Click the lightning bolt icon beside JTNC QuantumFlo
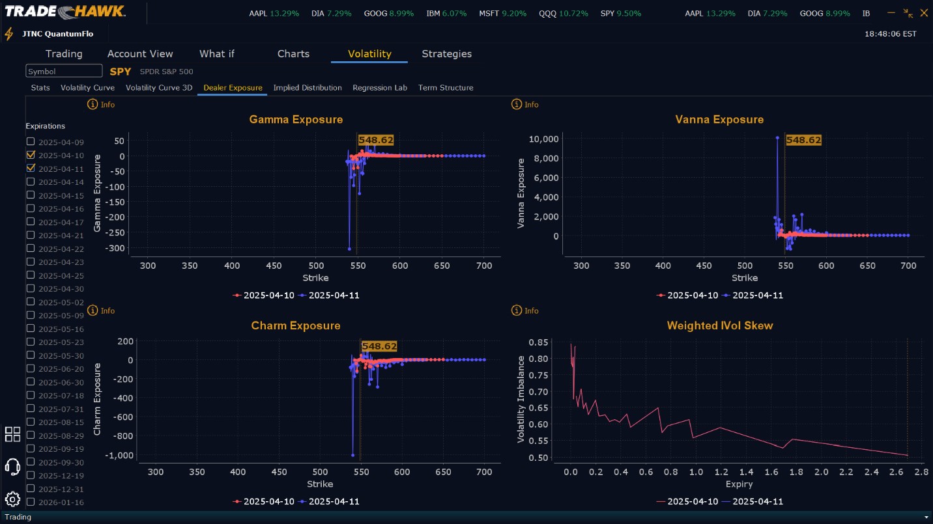Screen dimensions: 933x524 pyautogui.click(x=9, y=34)
